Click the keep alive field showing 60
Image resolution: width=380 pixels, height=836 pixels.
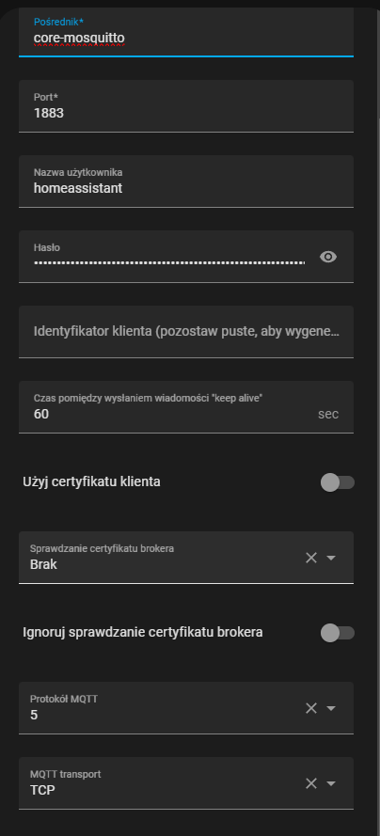tap(186, 407)
